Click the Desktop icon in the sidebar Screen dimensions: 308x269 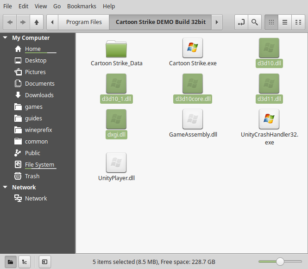coord(18,61)
